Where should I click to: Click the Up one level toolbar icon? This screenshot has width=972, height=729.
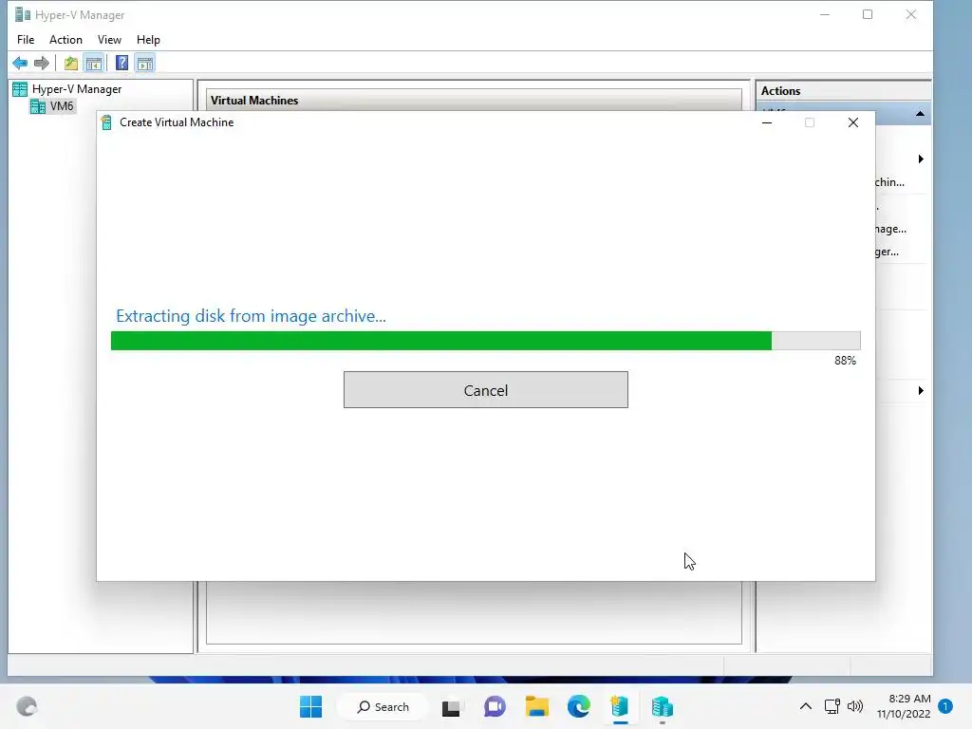pos(70,63)
